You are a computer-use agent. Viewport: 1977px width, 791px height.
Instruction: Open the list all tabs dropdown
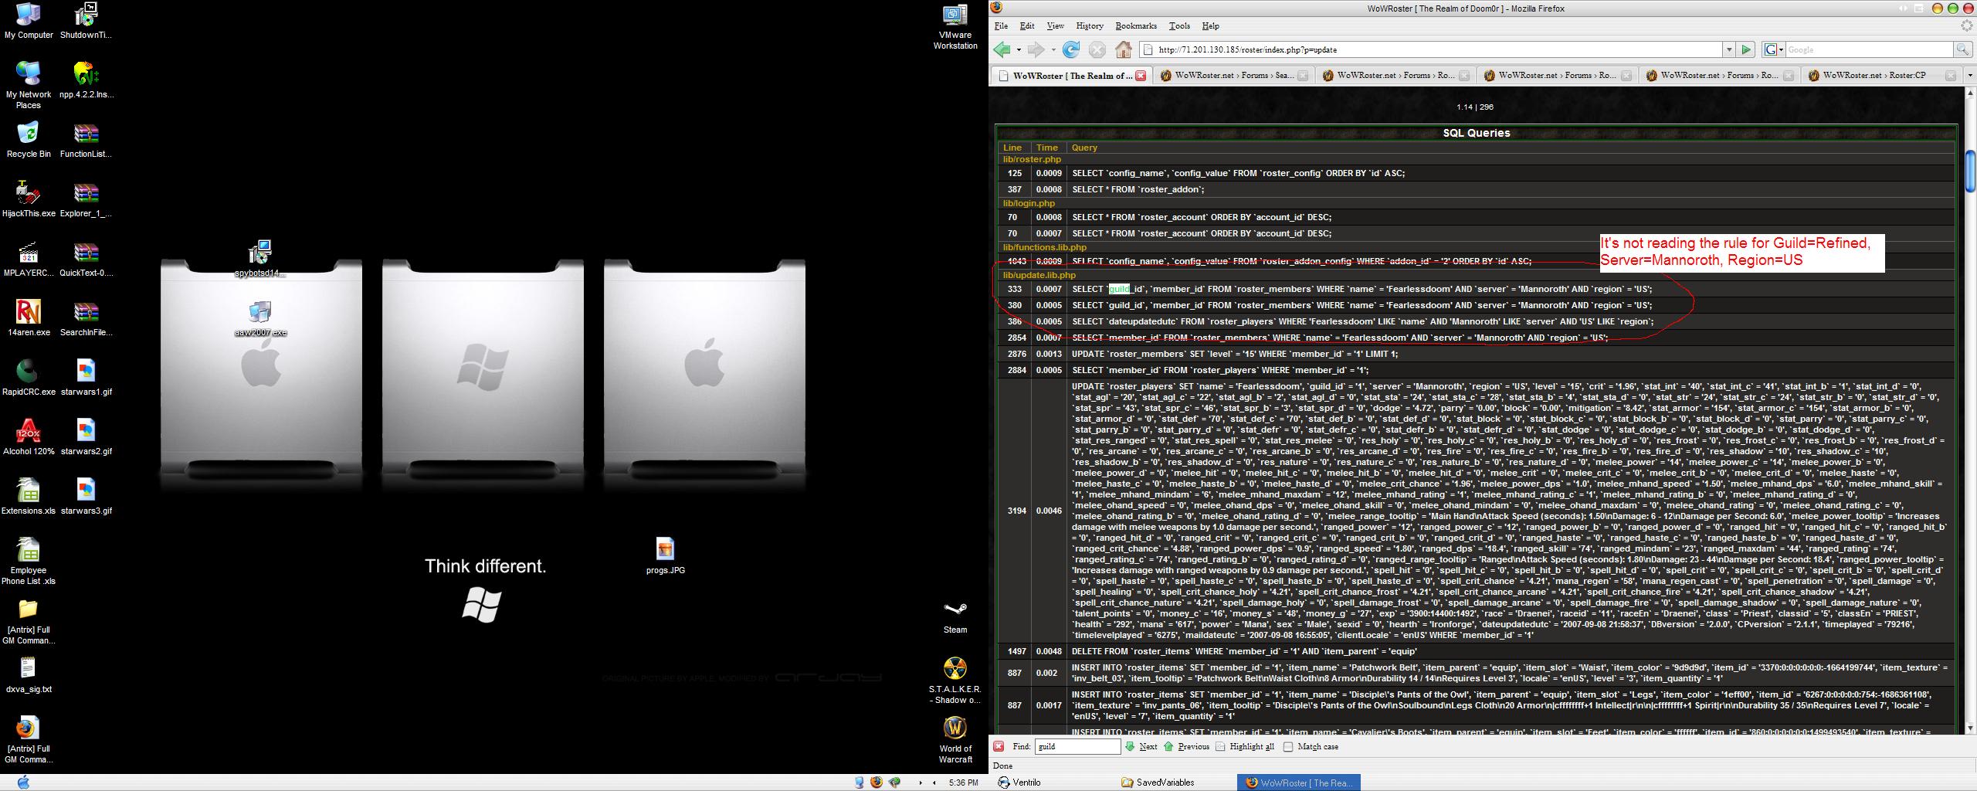click(x=1969, y=76)
